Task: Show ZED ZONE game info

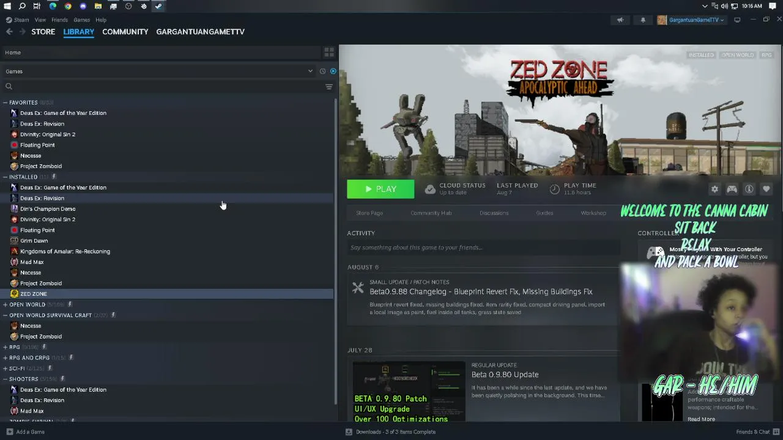Action: pos(749,189)
